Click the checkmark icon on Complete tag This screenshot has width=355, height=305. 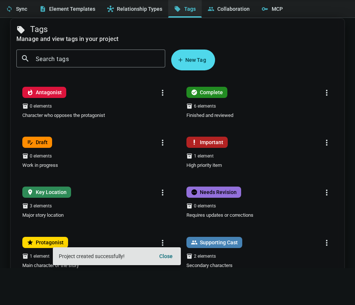(194, 92)
